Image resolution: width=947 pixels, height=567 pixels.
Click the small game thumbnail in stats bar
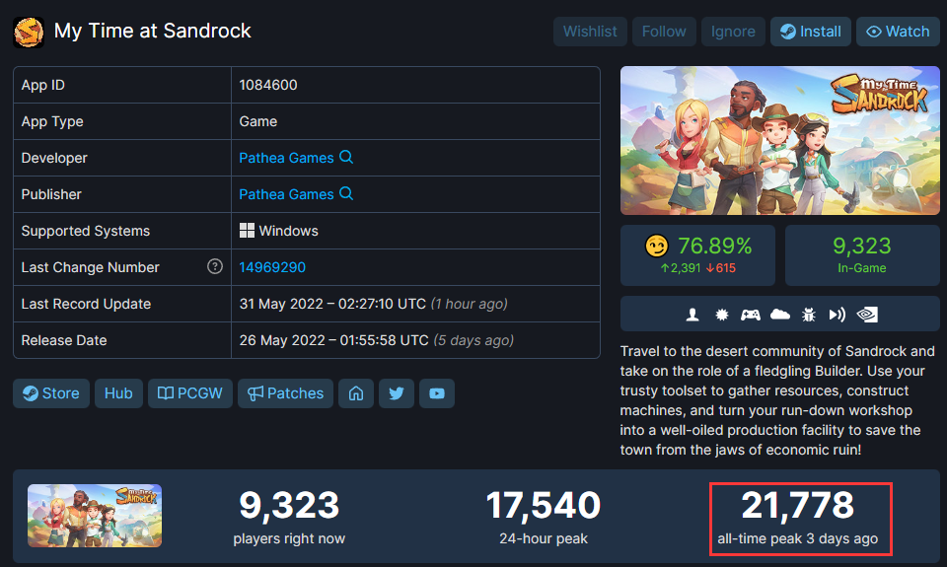[x=95, y=516]
